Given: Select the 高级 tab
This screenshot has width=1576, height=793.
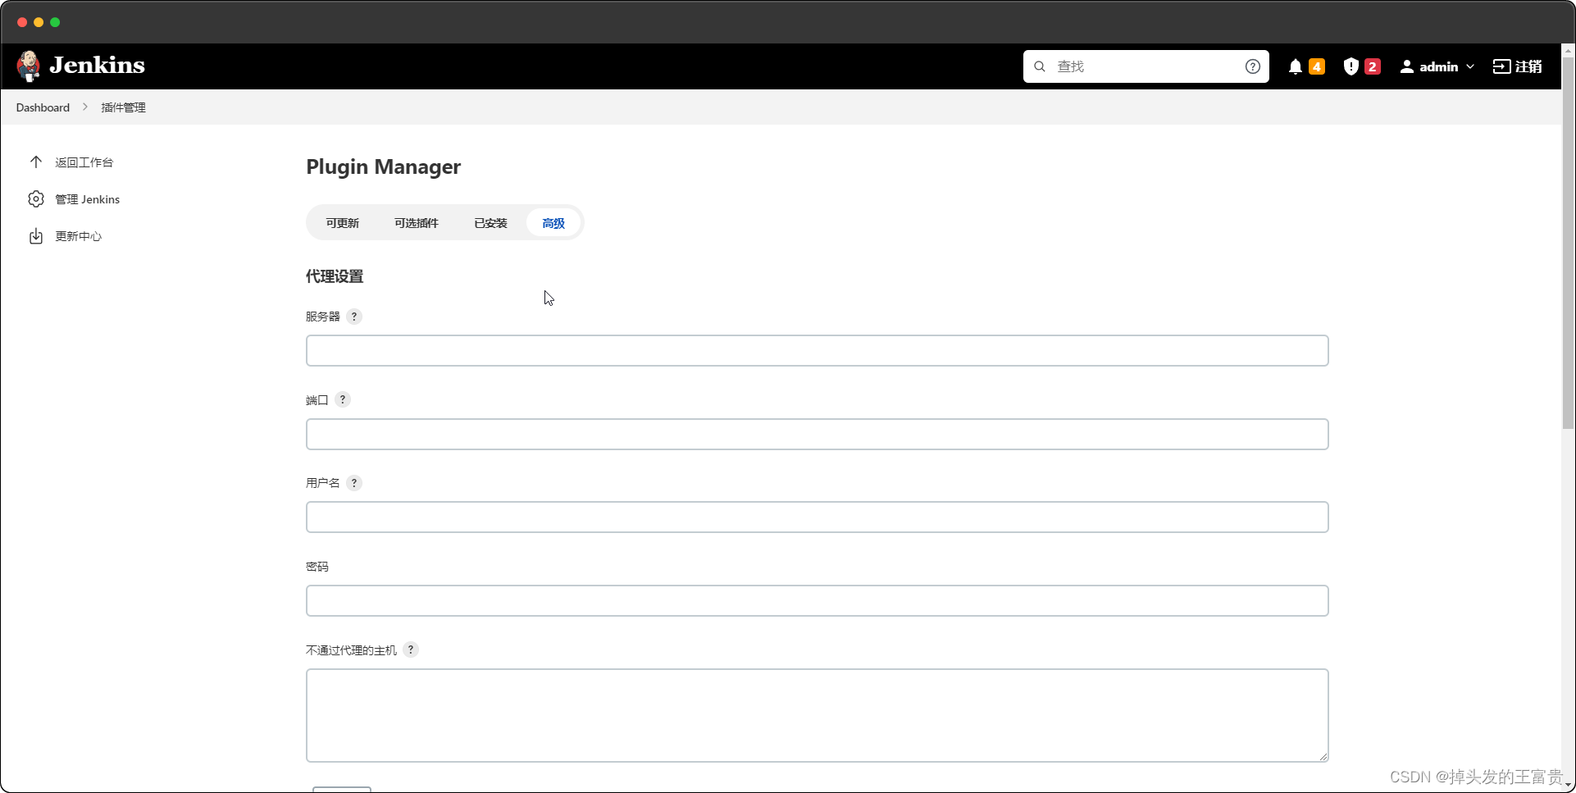Looking at the screenshot, I should coord(553,223).
